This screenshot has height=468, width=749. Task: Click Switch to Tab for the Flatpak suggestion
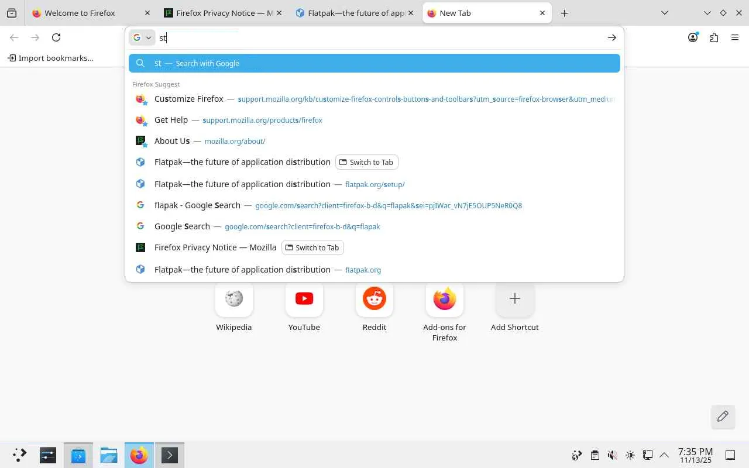[x=367, y=162]
